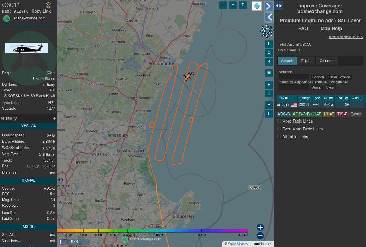This screenshot has width=366, height=247.
Task: Sort by Alt. (ft) column header
Action: (x=328, y=98)
